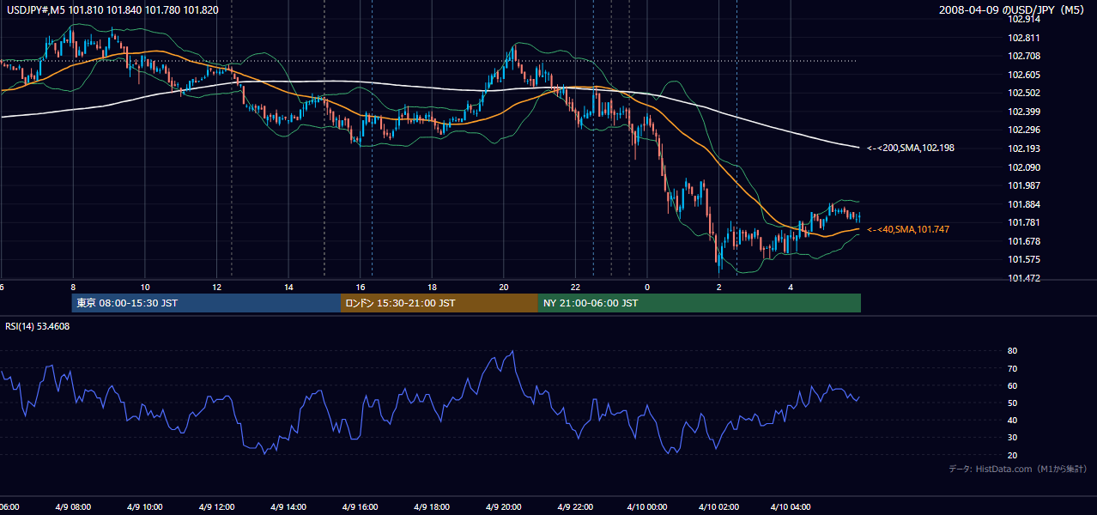Image resolution: width=1097 pixels, height=515 pixels.
Task: Click the 102.708 price axis label
Action: [1023, 56]
